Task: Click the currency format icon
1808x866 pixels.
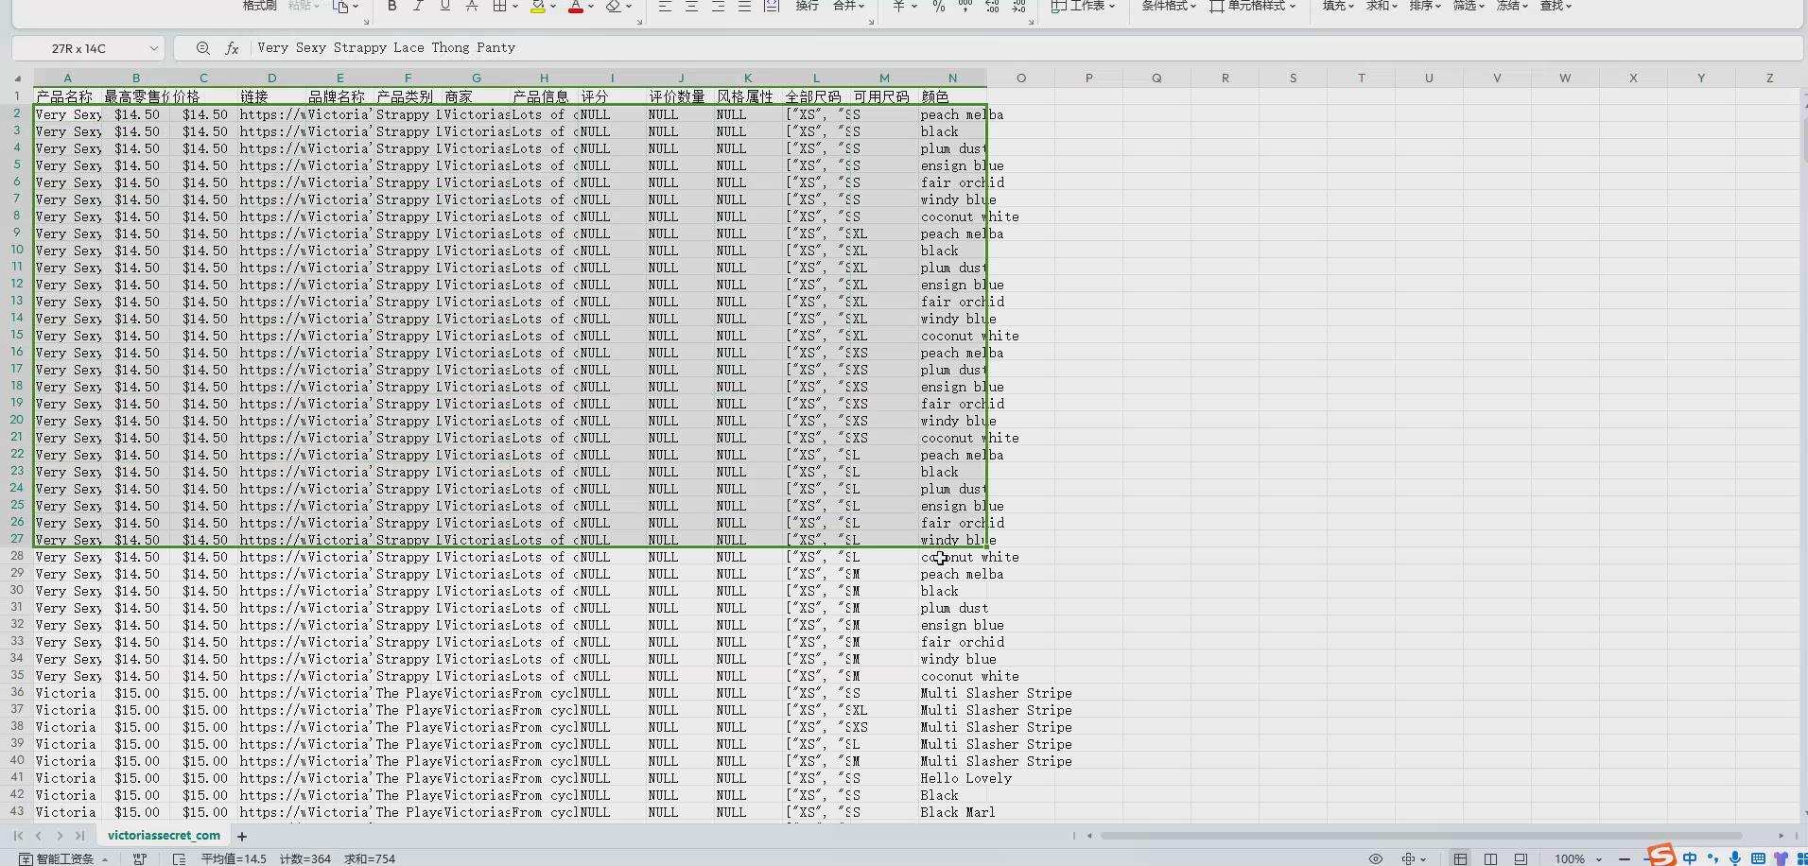Action: tap(898, 6)
